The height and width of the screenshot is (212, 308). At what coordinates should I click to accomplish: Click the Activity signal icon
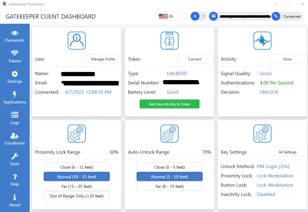[262, 41]
